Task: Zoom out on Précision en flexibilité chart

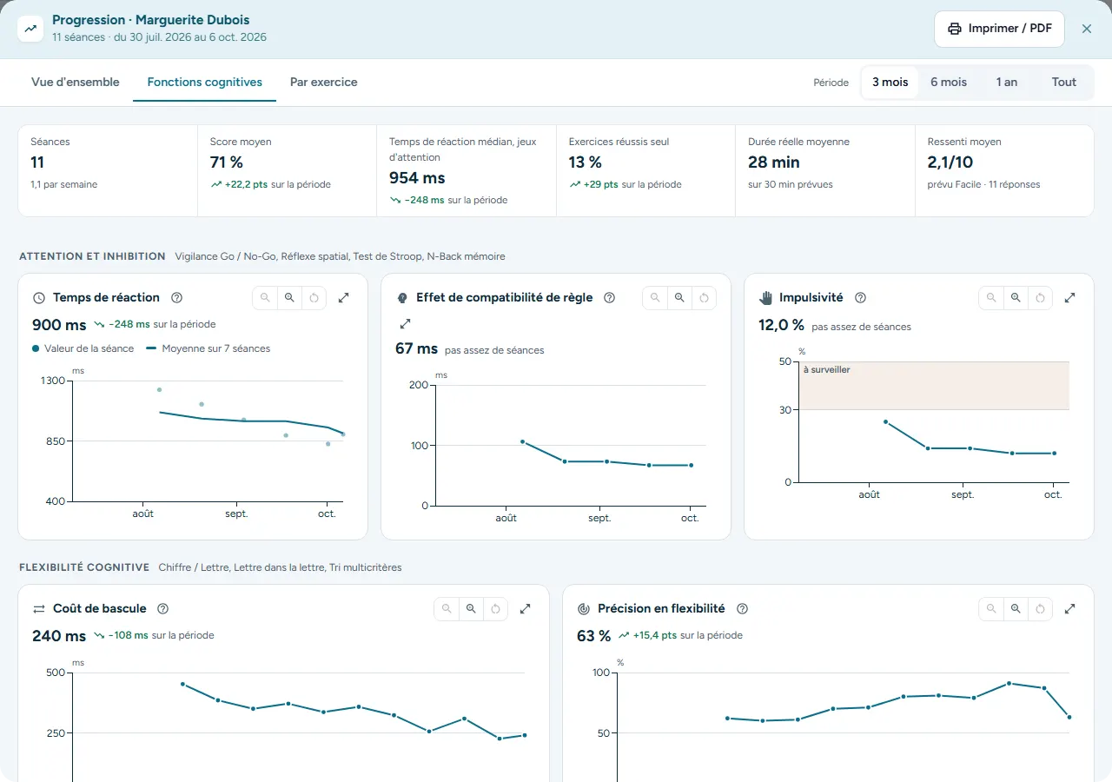Action: tap(991, 609)
